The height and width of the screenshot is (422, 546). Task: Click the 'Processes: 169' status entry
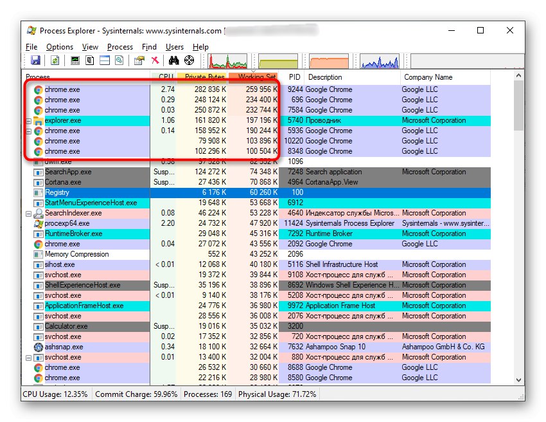coord(207,394)
